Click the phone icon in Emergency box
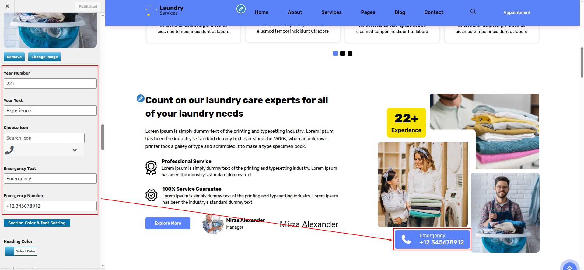584x270 pixels. coord(406,239)
